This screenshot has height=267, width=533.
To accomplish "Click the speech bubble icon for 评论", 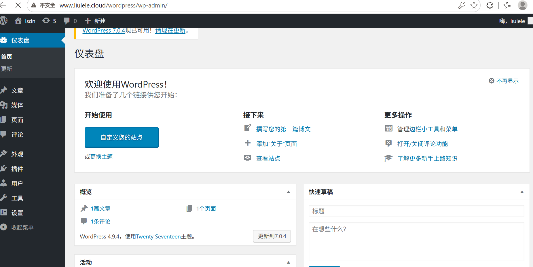I will tap(3, 134).
